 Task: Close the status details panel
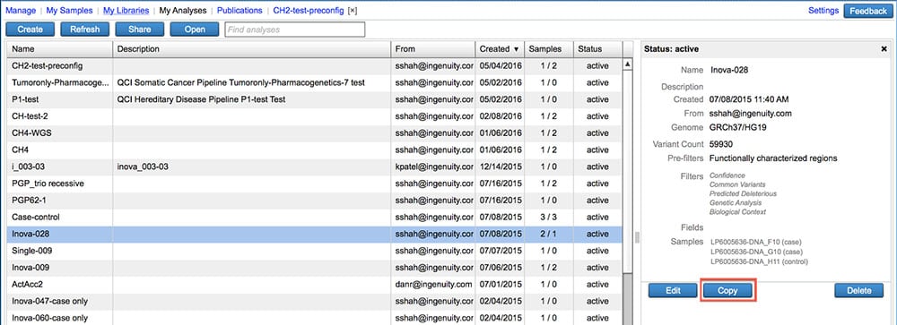tap(884, 49)
